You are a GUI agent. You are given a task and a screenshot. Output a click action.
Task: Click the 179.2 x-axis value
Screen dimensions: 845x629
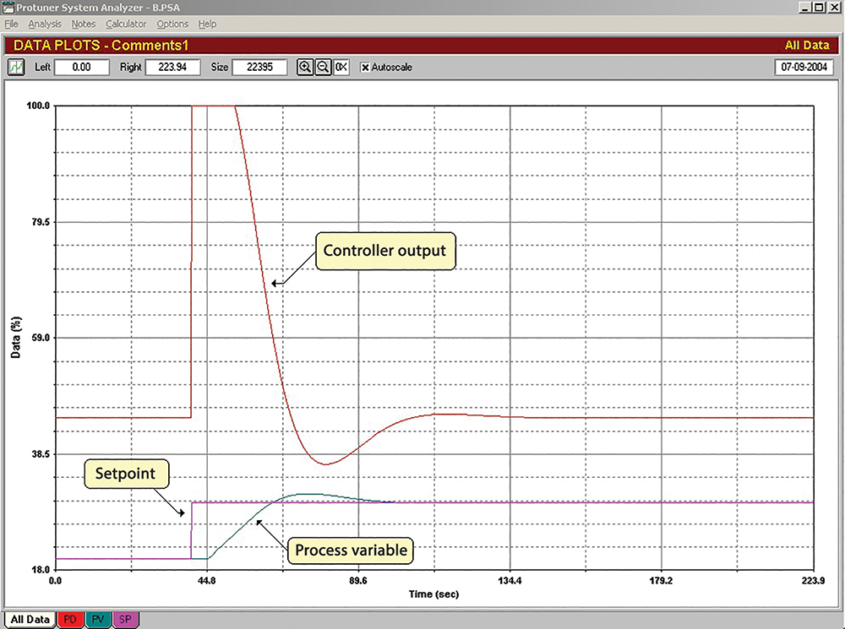[x=662, y=581]
